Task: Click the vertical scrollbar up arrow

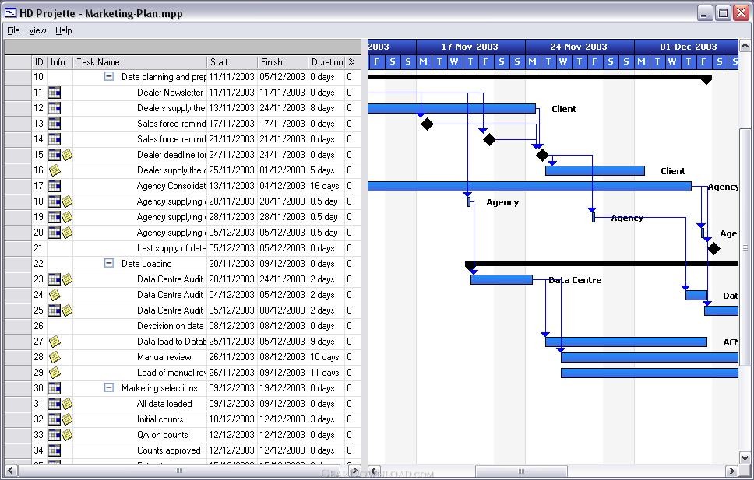Action: [x=745, y=46]
